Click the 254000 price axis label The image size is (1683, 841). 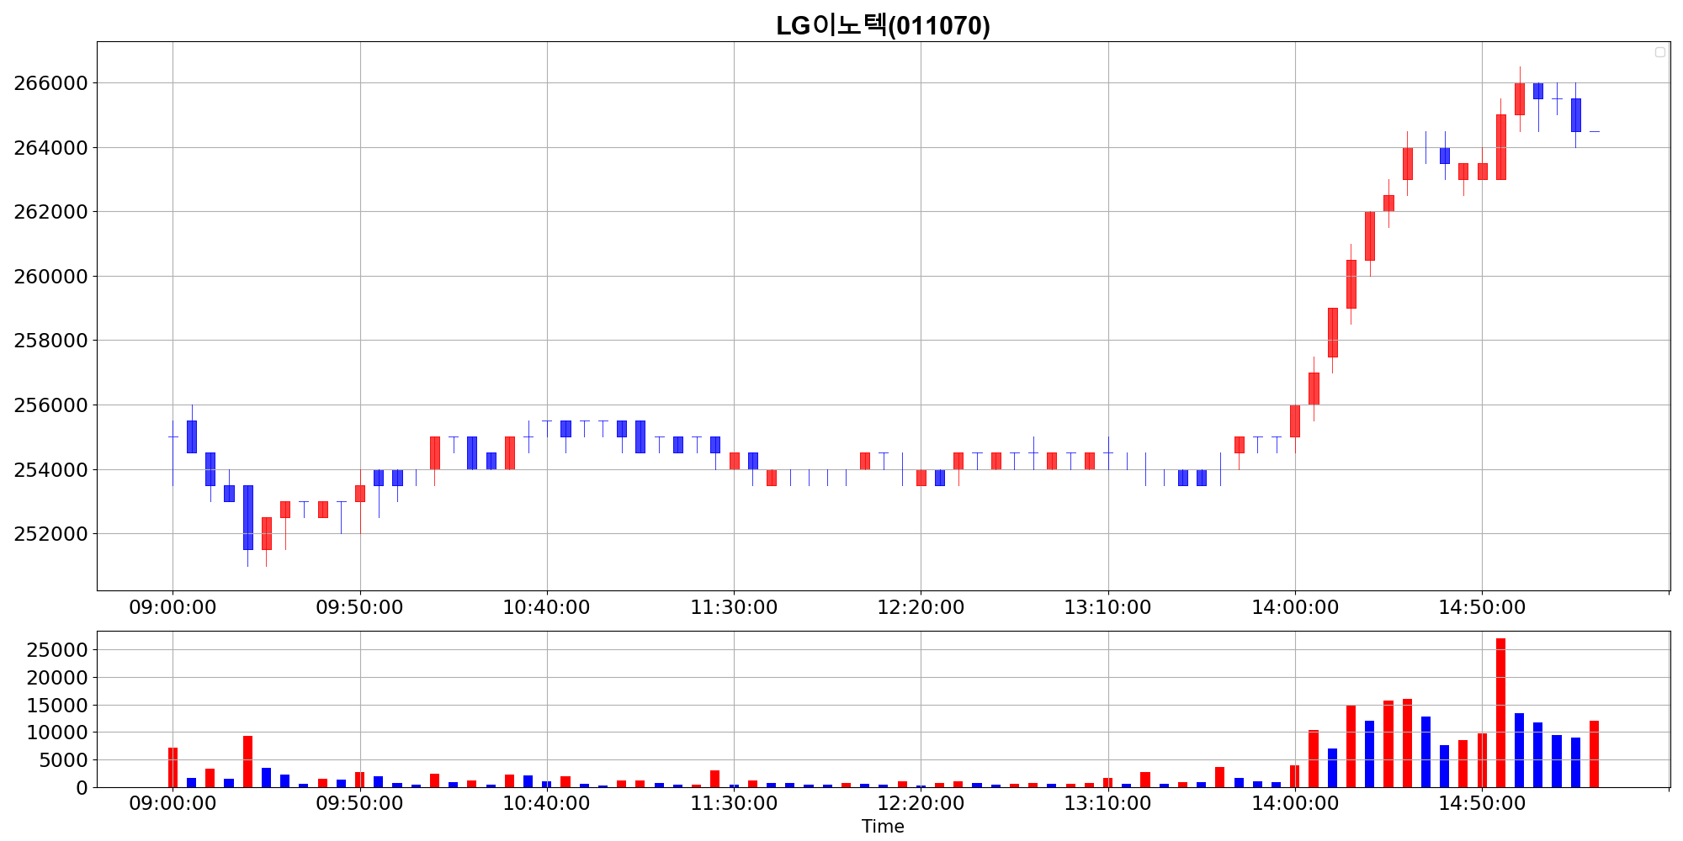click(51, 470)
